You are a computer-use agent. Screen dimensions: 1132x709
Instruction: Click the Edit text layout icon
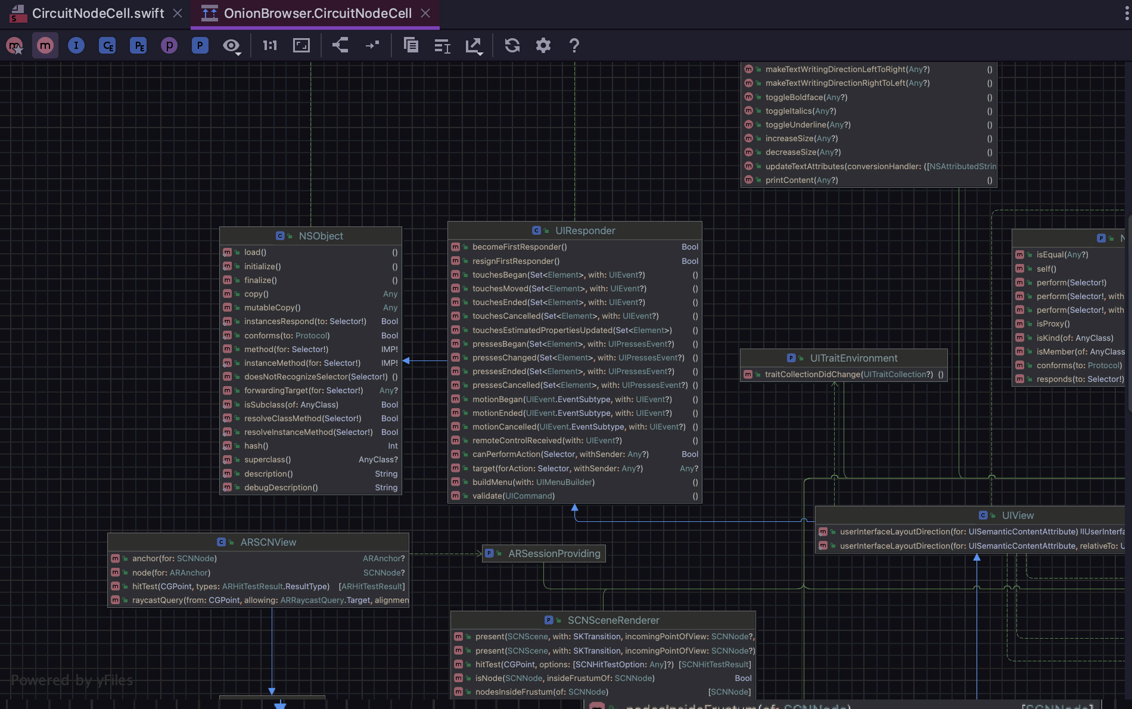(x=442, y=46)
